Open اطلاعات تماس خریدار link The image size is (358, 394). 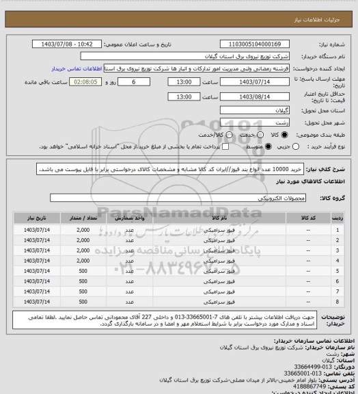point(77,68)
